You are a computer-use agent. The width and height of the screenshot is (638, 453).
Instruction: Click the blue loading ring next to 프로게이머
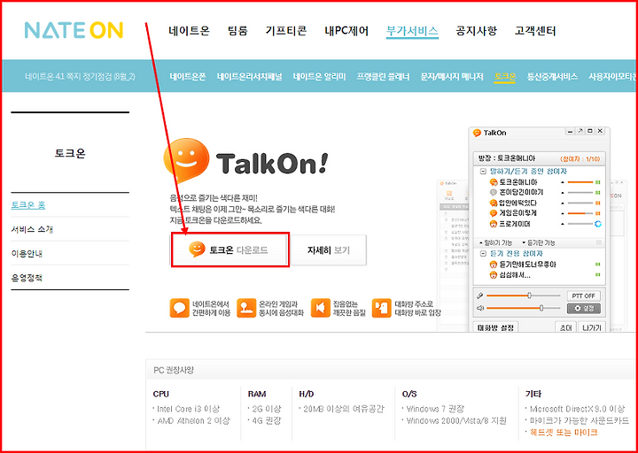pyautogui.click(x=598, y=224)
